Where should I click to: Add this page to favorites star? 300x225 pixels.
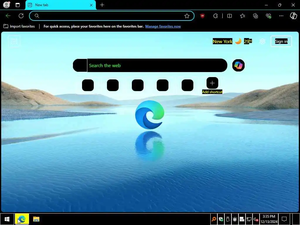(187, 16)
